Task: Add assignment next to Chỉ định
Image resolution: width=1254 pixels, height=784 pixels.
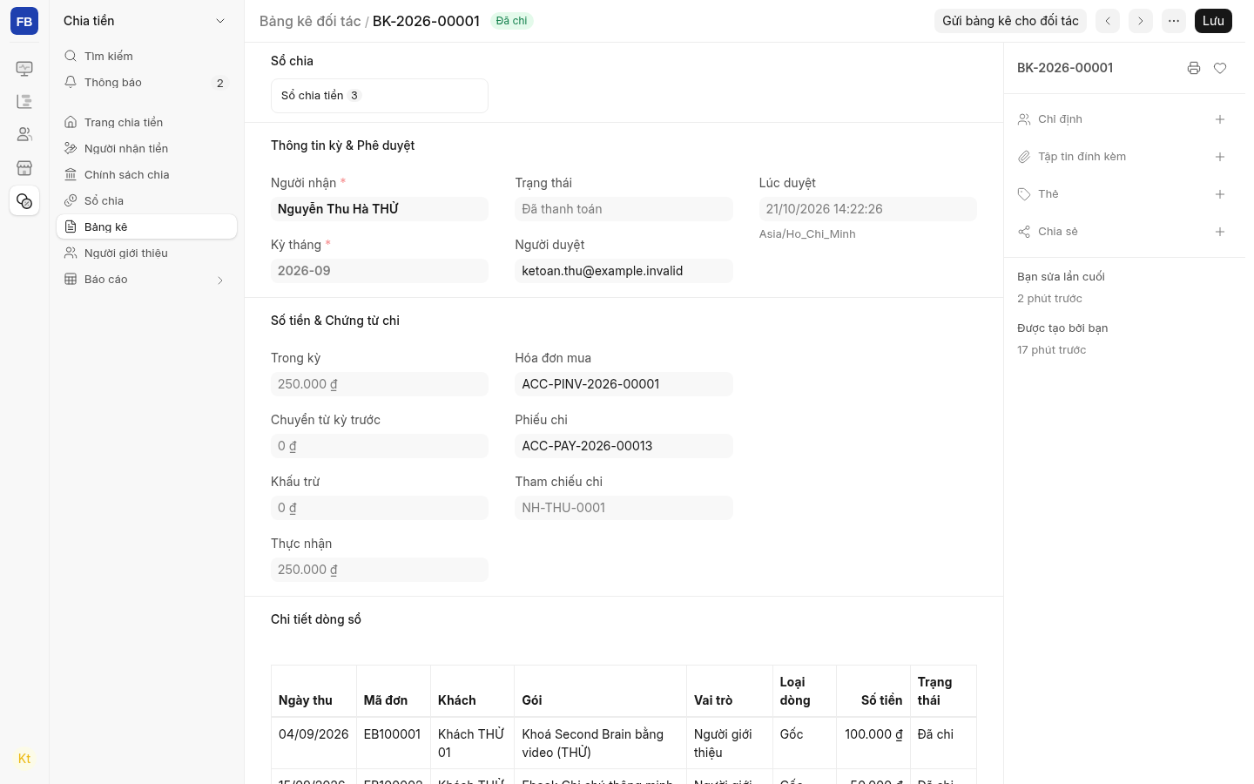Action: (1220, 119)
